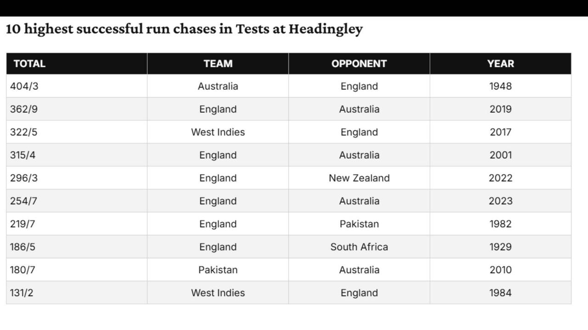Select West Indies in the 322/5 row
Viewport: 588px width, 330px height.
coord(218,132)
